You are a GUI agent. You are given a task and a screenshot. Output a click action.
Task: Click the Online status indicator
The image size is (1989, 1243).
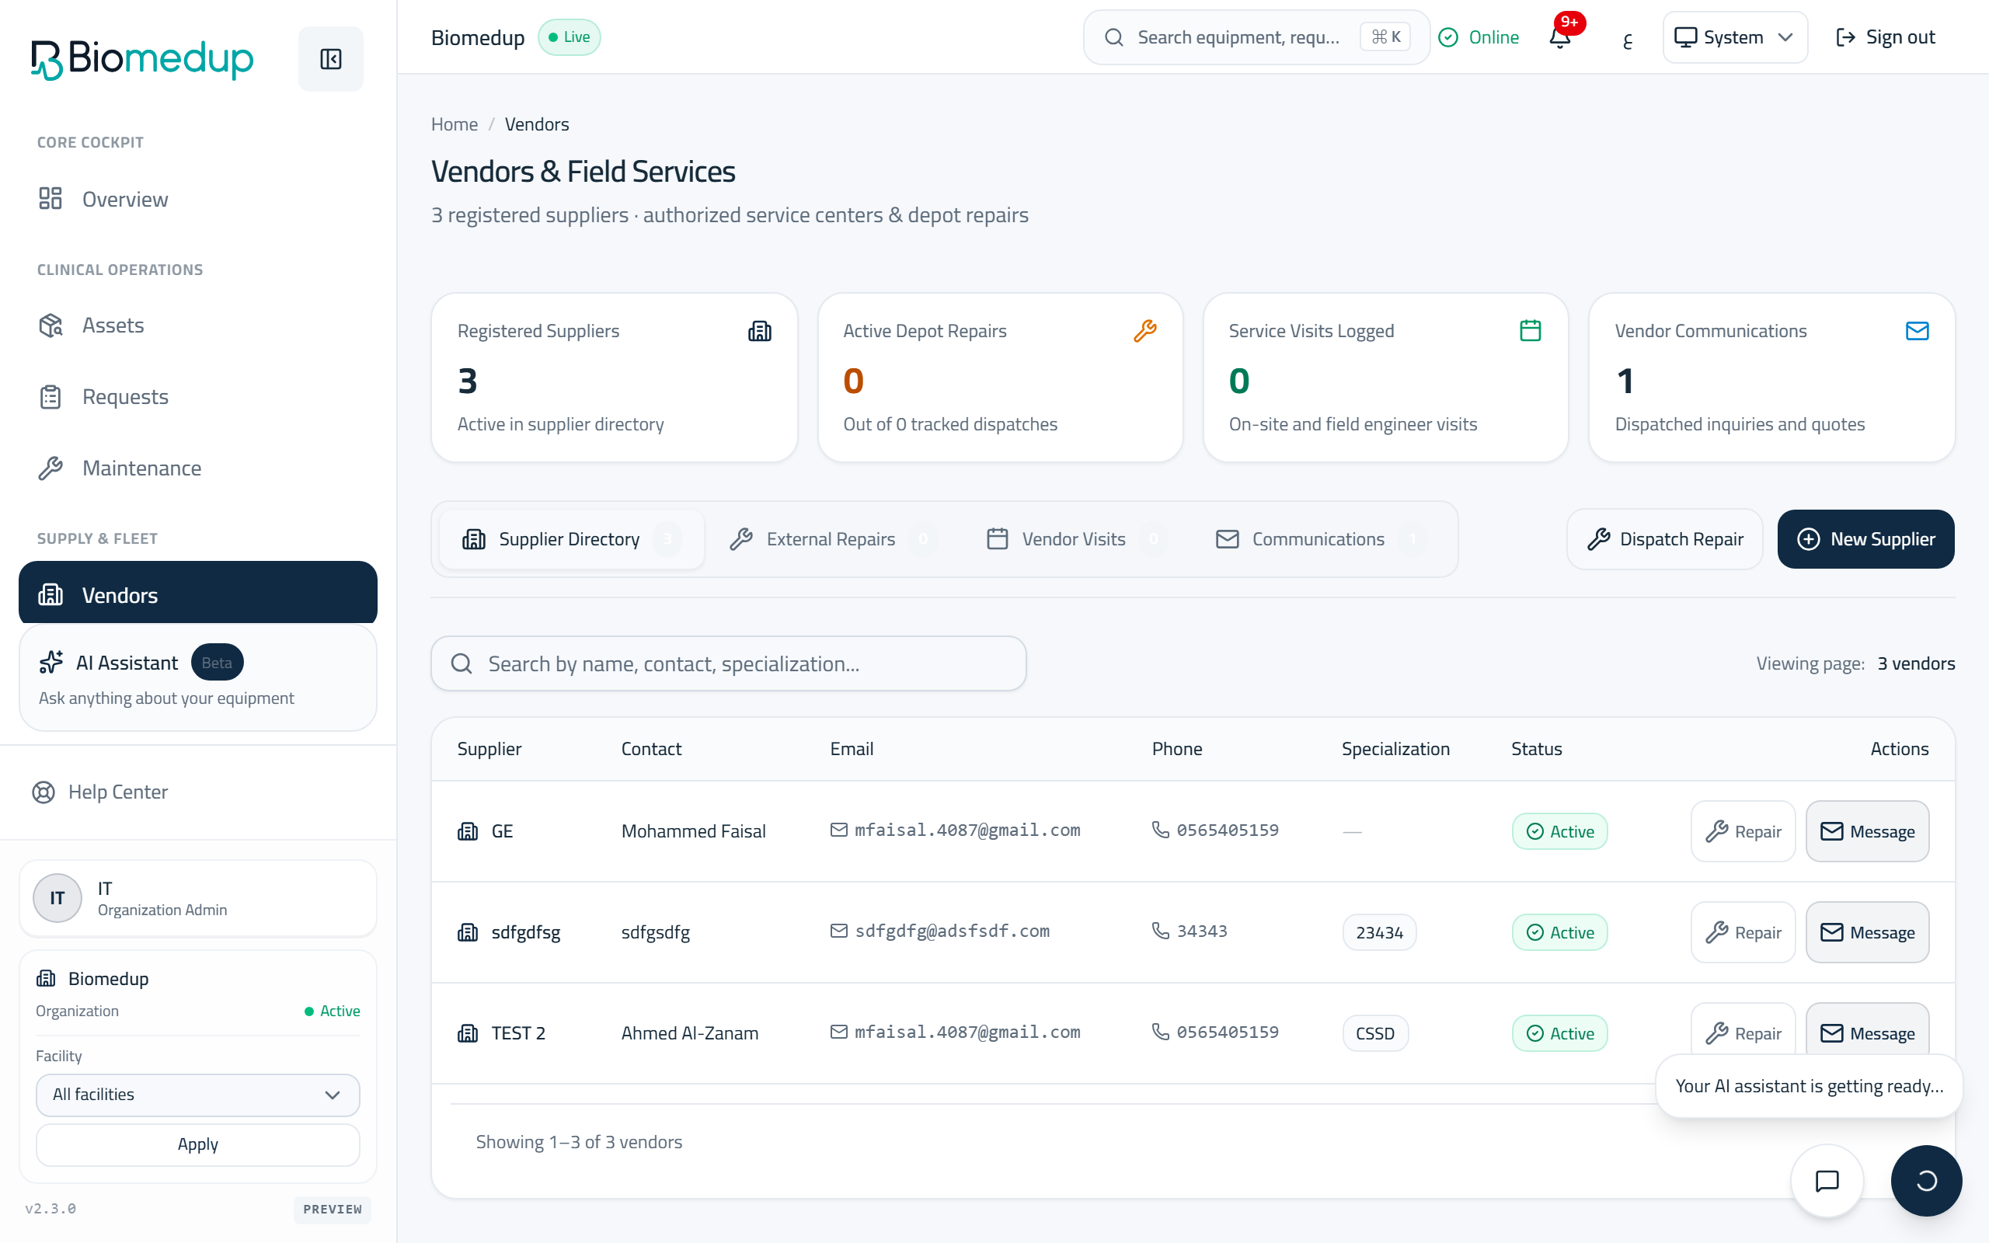click(1479, 37)
